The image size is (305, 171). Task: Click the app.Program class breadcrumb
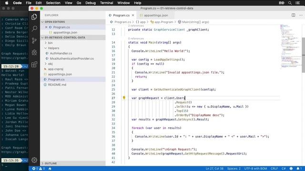(162, 22)
